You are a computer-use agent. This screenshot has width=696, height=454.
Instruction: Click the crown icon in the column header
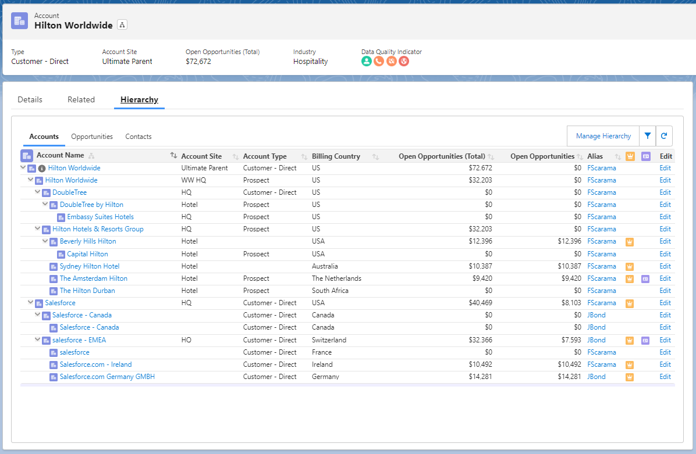[x=629, y=156]
